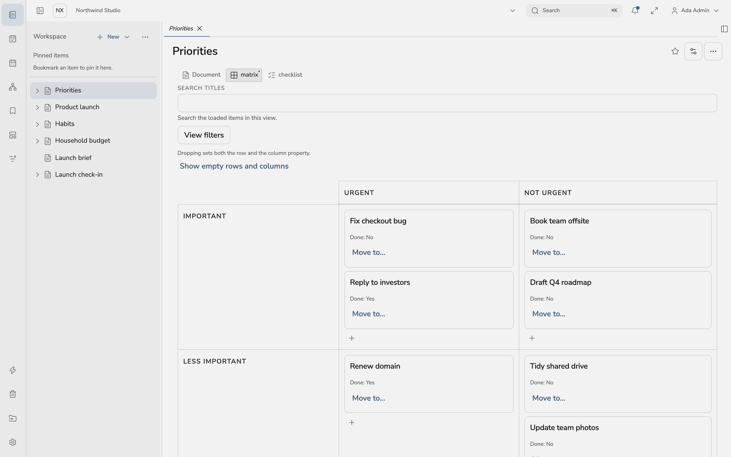Open the bookmarks rail icon
The width and height of the screenshot is (731, 457).
tap(13, 111)
